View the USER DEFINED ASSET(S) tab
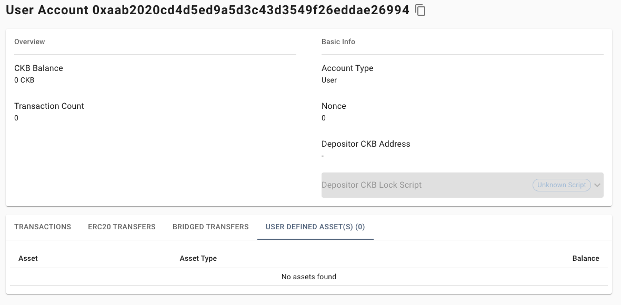This screenshot has height=305, width=621. 315,227
